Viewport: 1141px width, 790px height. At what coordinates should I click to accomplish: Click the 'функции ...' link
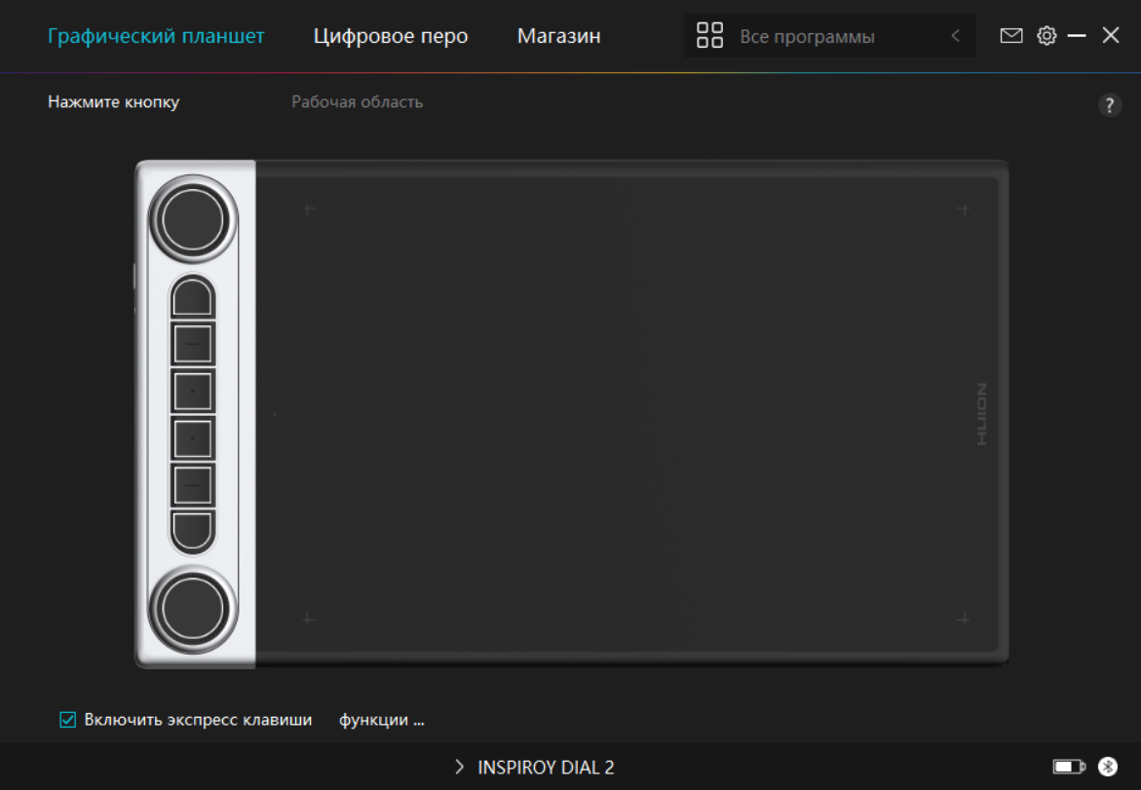[x=381, y=721]
